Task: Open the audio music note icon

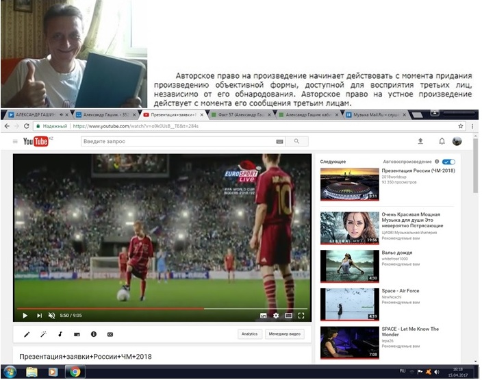Action: (60, 334)
